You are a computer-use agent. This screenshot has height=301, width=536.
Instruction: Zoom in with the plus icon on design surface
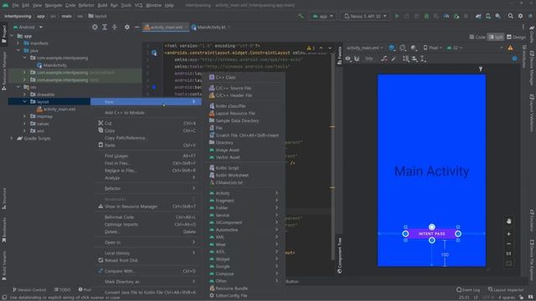tap(508, 234)
